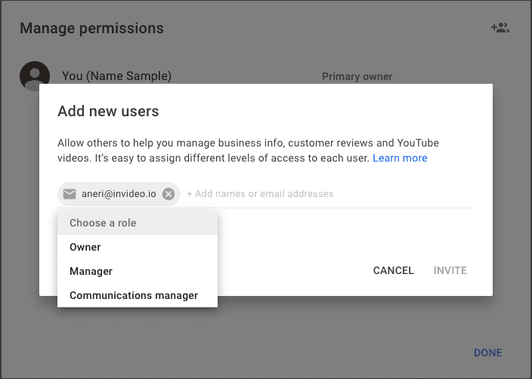Click DONE in Manage permissions
532x379 pixels.
pos(487,353)
